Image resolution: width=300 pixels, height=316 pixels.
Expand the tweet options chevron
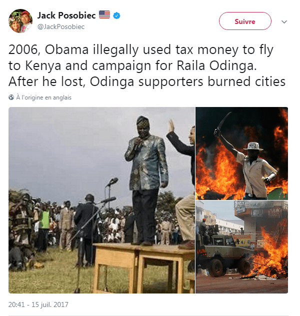pos(284,22)
